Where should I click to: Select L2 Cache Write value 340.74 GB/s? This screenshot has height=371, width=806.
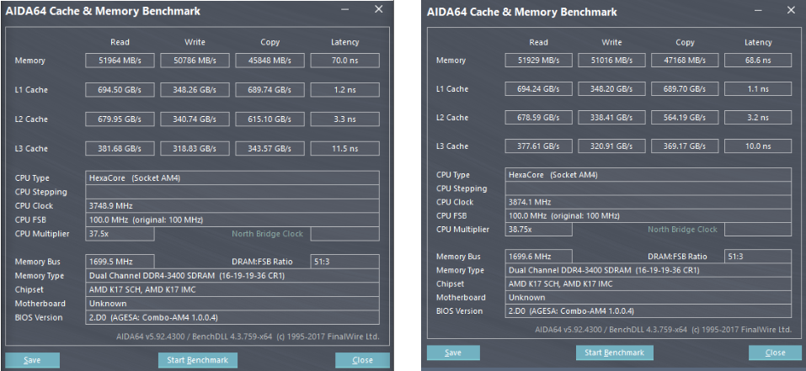coord(195,119)
